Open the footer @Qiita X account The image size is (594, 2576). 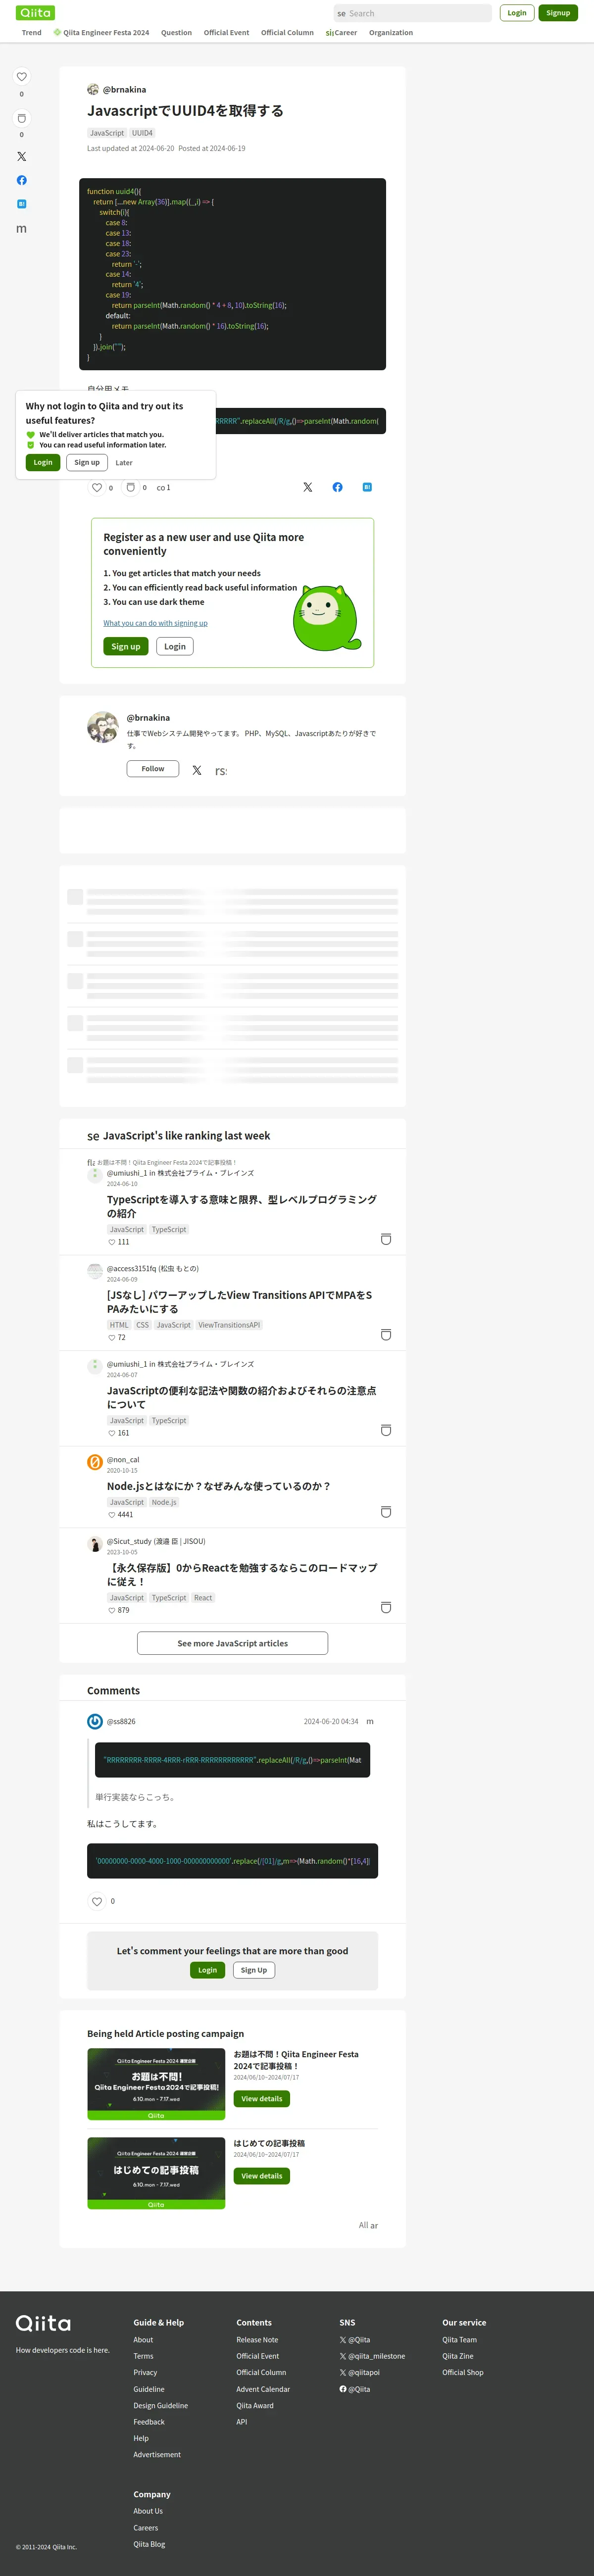coord(355,2339)
